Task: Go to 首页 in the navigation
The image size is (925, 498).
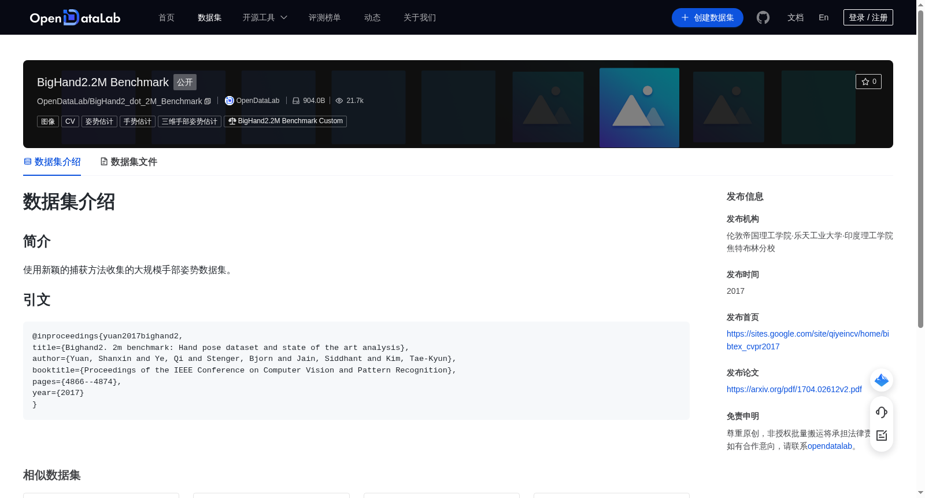Action: click(x=166, y=18)
